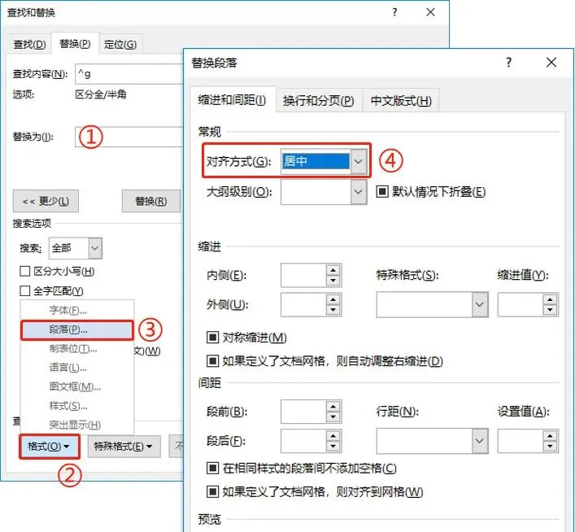575x532 pixels.
Task: Click the 段前(B) spacing field
Action: pos(303,412)
